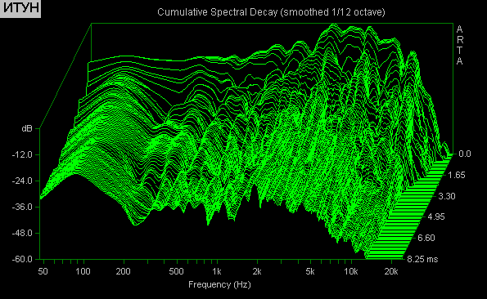Click the 50 Hz frequency tick label
The image size is (487, 299).
point(43,271)
